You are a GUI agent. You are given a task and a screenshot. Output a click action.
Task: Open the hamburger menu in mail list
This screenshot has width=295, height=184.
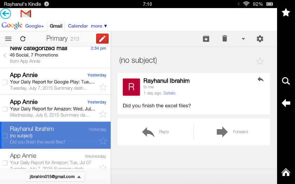(x=8, y=39)
